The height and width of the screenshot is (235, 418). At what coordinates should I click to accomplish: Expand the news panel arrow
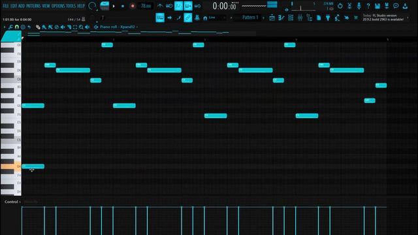point(408,18)
